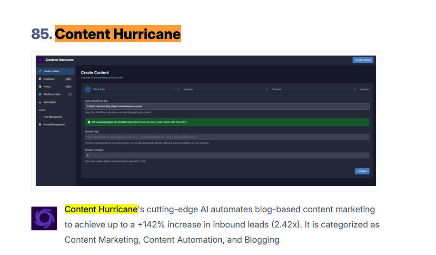Open the Select WordPress Site dropdown
This screenshot has height=255, width=436.
pos(227,106)
